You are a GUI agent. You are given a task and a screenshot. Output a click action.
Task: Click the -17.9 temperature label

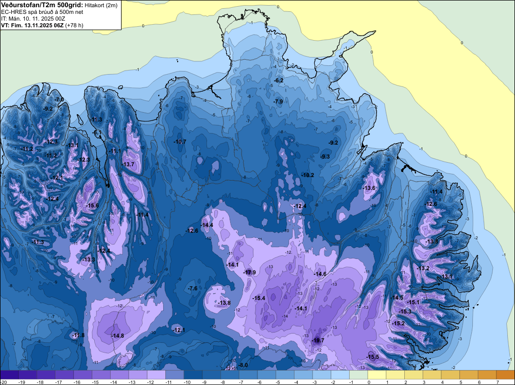(x=249, y=272)
